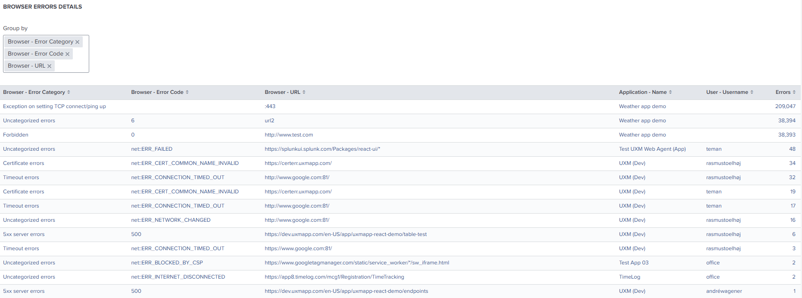Screen dimensions: 802x298
Task: Click inside the Group by field box
Action: coord(69,66)
